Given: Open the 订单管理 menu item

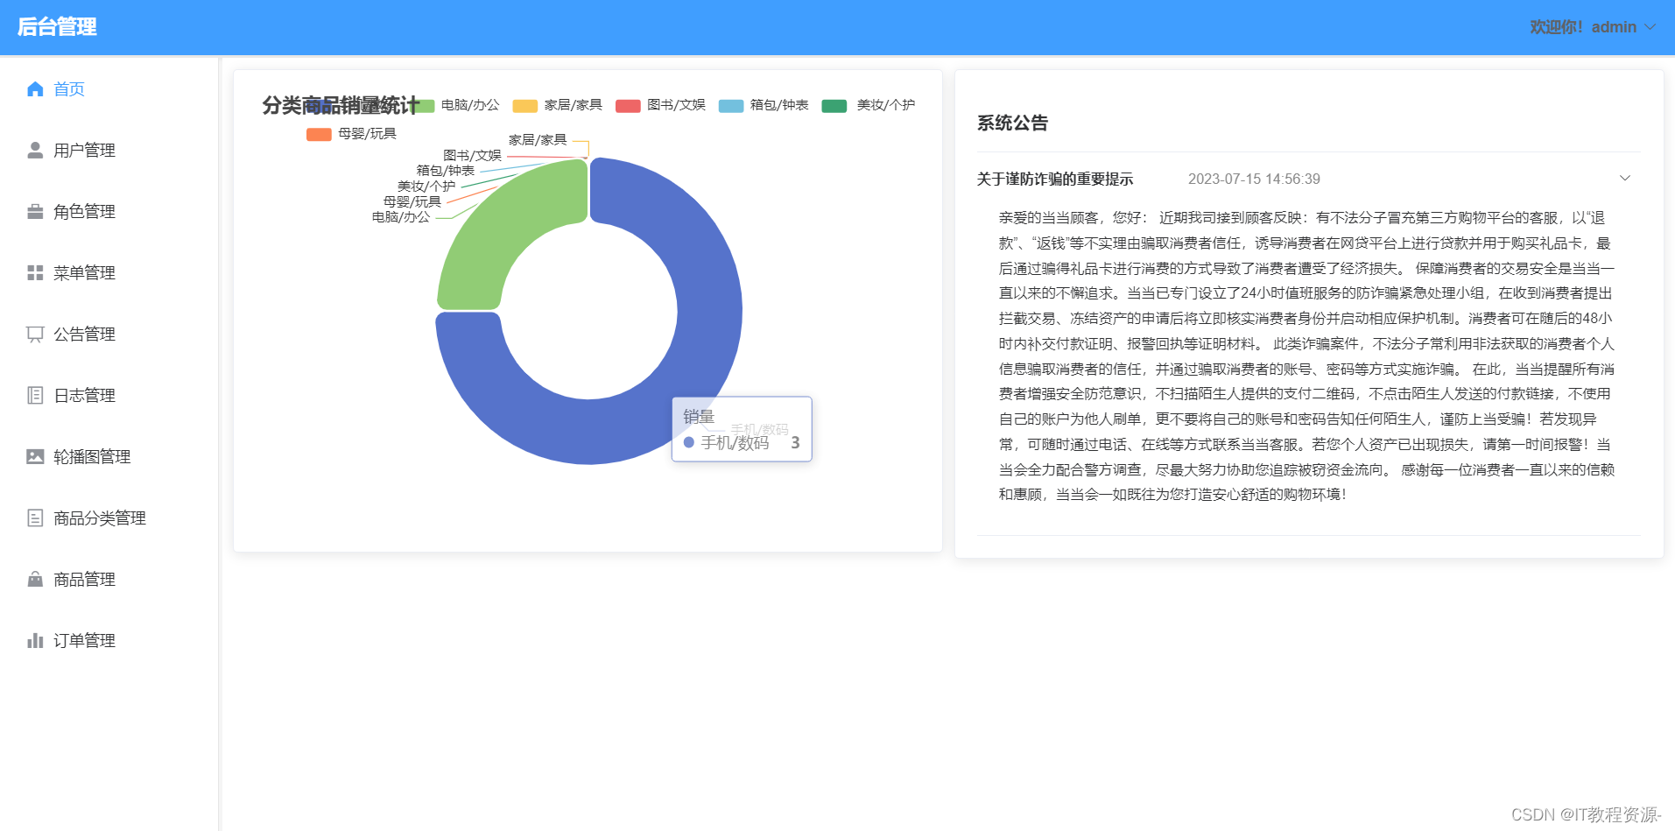Looking at the screenshot, I should click(109, 641).
